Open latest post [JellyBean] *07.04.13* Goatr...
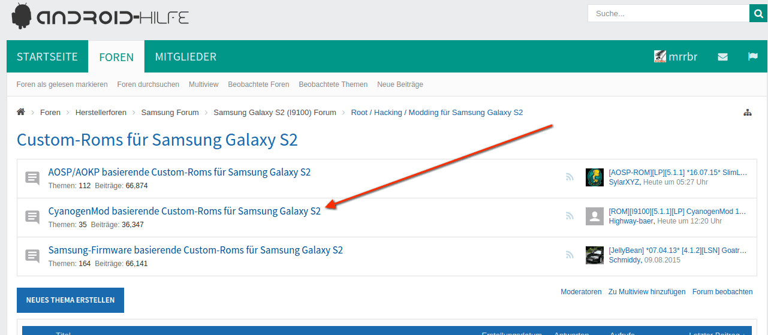Viewport: 768px width, 335px height. click(678, 251)
